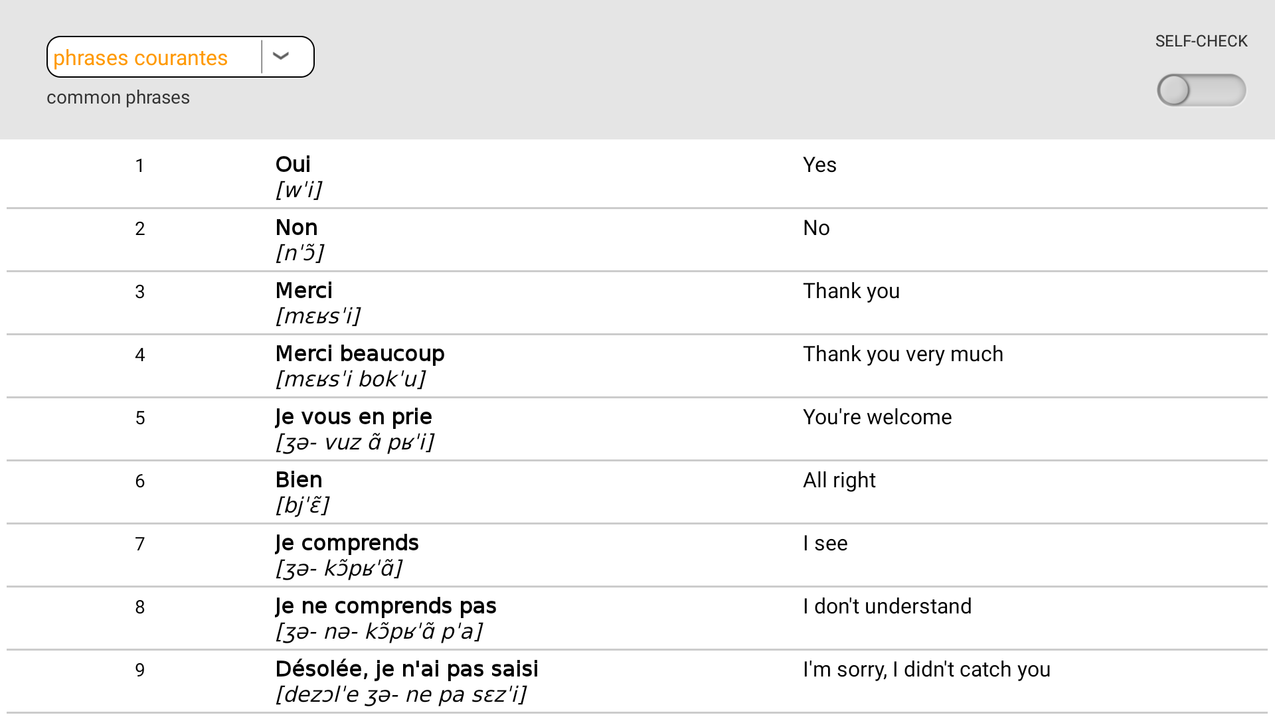Click the translation Thank you very much
The image size is (1275, 717).
tap(902, 355)
